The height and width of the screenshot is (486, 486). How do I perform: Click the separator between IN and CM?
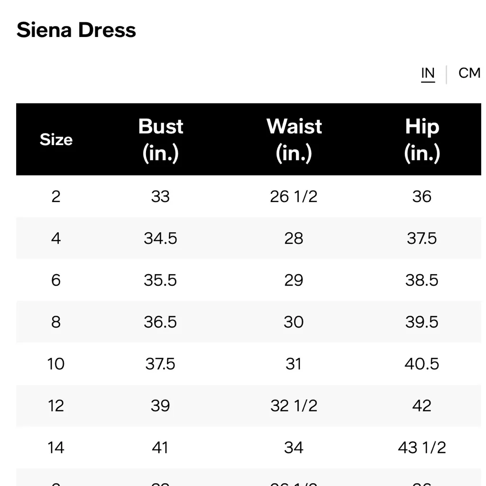446,73
